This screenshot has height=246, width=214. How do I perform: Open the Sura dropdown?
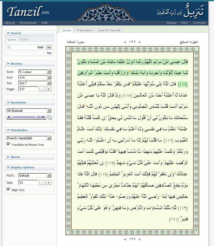[49, 72]
